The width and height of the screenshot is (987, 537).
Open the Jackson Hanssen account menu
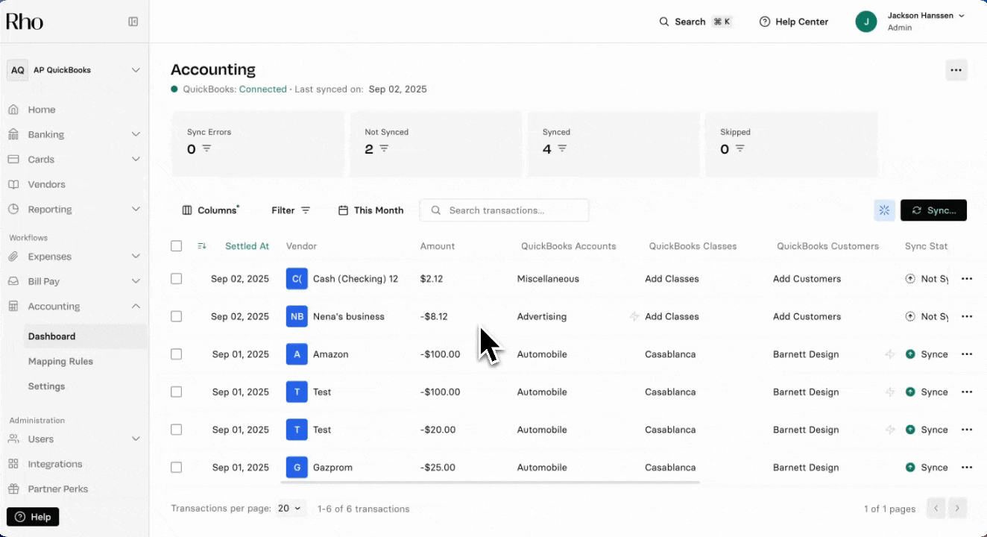921,20
